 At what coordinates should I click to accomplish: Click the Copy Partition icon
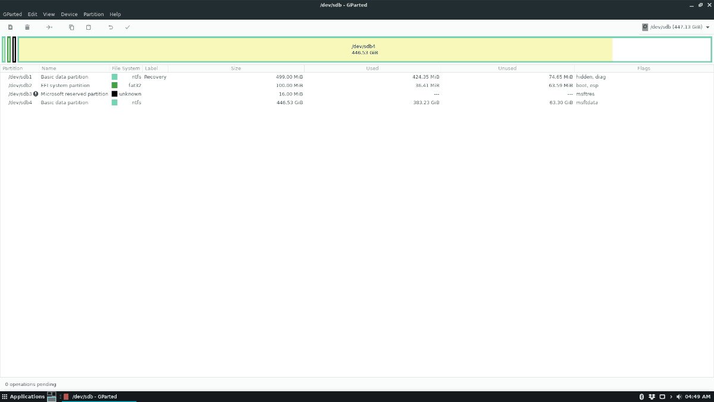pos(71,27)
